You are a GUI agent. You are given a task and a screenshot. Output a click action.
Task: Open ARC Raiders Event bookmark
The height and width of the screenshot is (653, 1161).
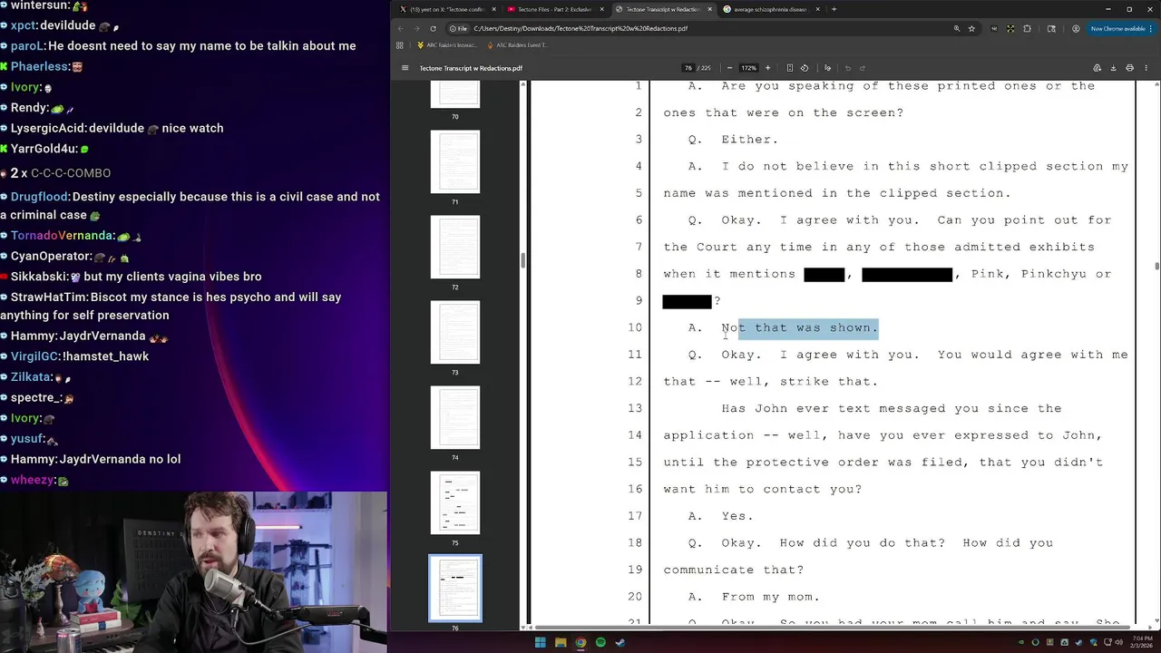point(518,44)
